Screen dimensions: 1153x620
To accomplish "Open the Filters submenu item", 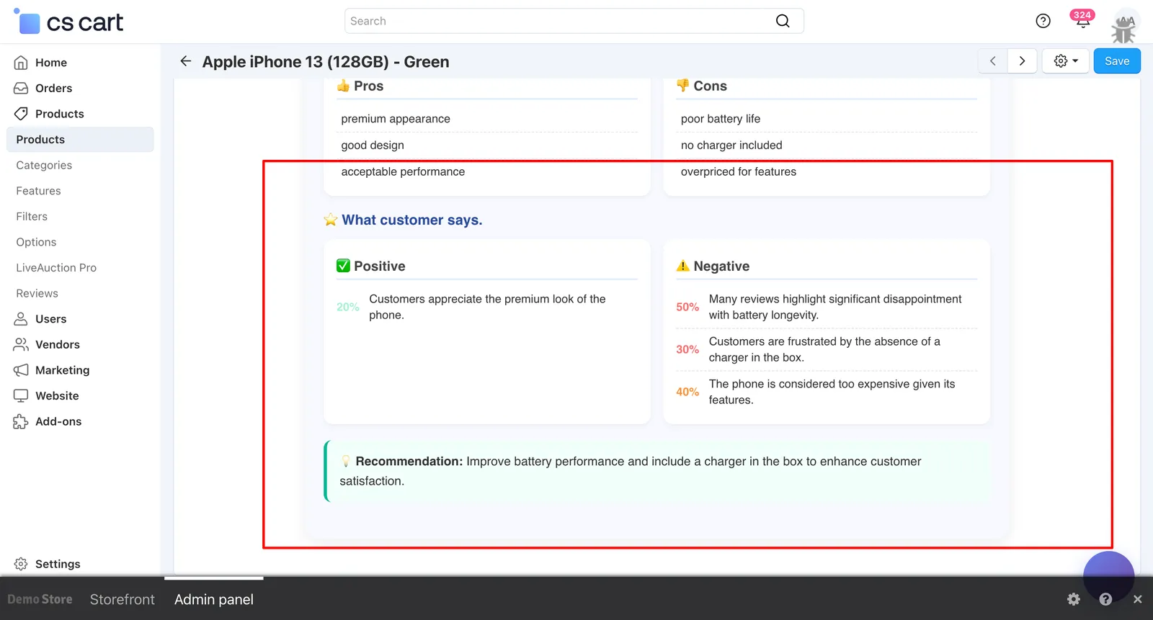I will (32, 217).
